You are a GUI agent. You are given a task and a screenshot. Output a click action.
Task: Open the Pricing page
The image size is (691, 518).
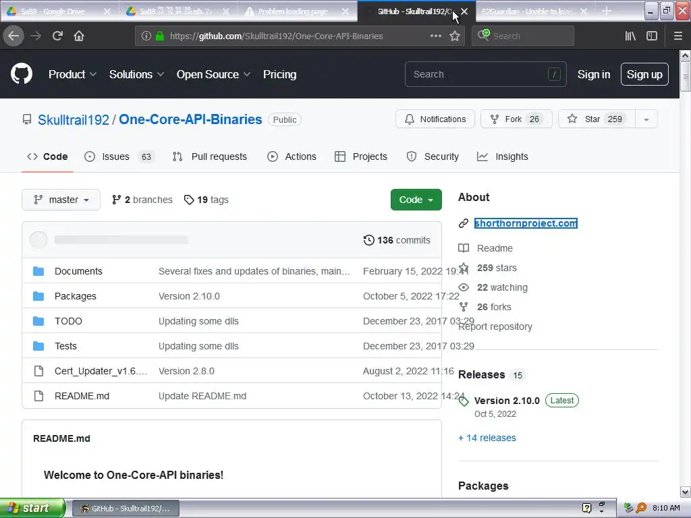point(280,74)
